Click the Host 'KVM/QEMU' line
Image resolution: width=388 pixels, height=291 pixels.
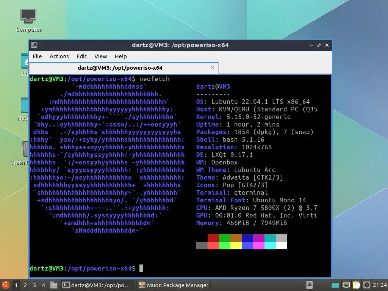pyautogui.click(x=257, y=110)
